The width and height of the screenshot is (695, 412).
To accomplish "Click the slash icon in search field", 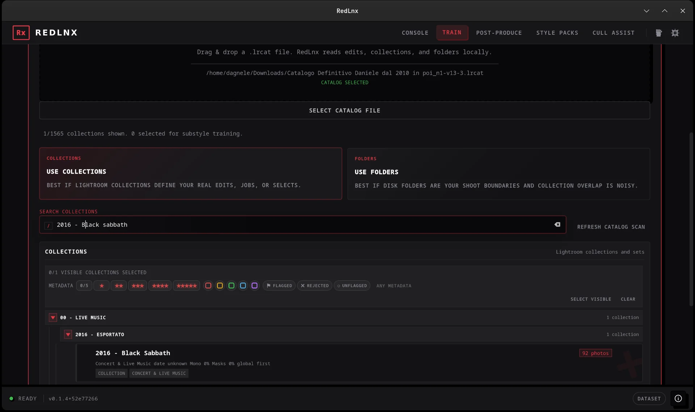I will click(48, 225).
